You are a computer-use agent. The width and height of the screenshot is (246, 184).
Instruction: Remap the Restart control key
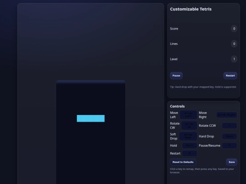coord(190,154)
